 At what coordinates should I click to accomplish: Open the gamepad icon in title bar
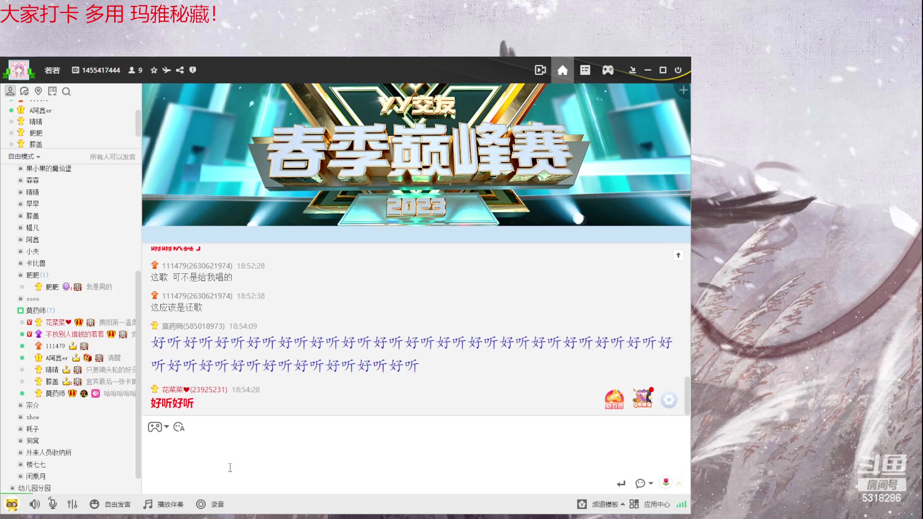click(608, 70)
